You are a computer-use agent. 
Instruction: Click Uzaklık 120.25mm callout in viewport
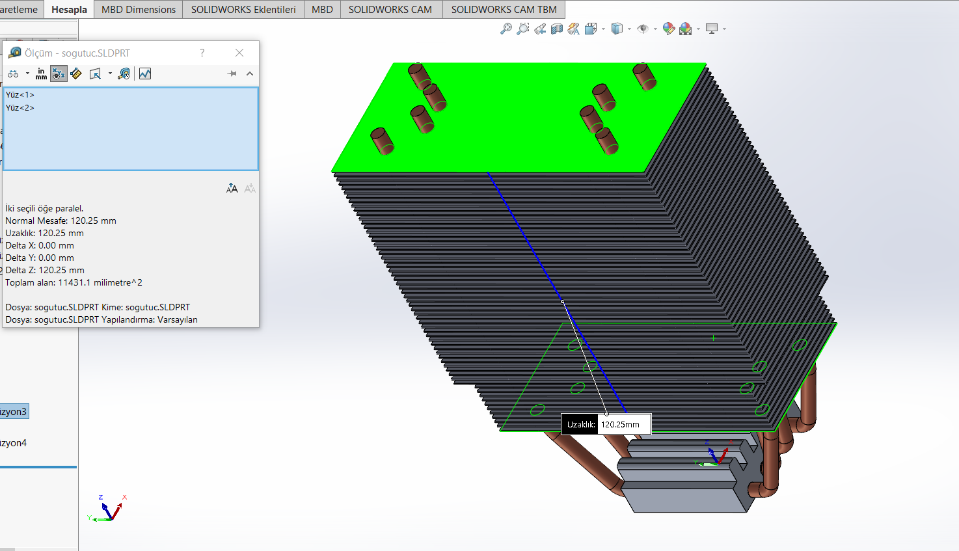pos(606,424)
